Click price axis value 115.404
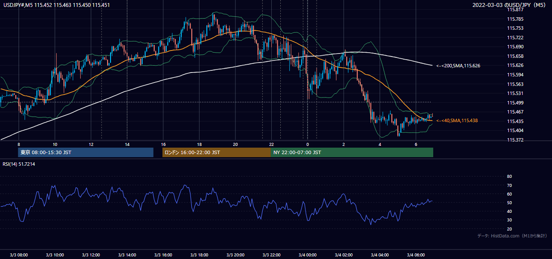 tap(515, 130)
